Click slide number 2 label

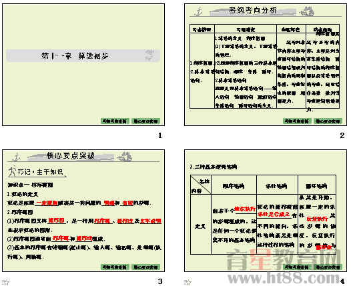tap(342, 135)
